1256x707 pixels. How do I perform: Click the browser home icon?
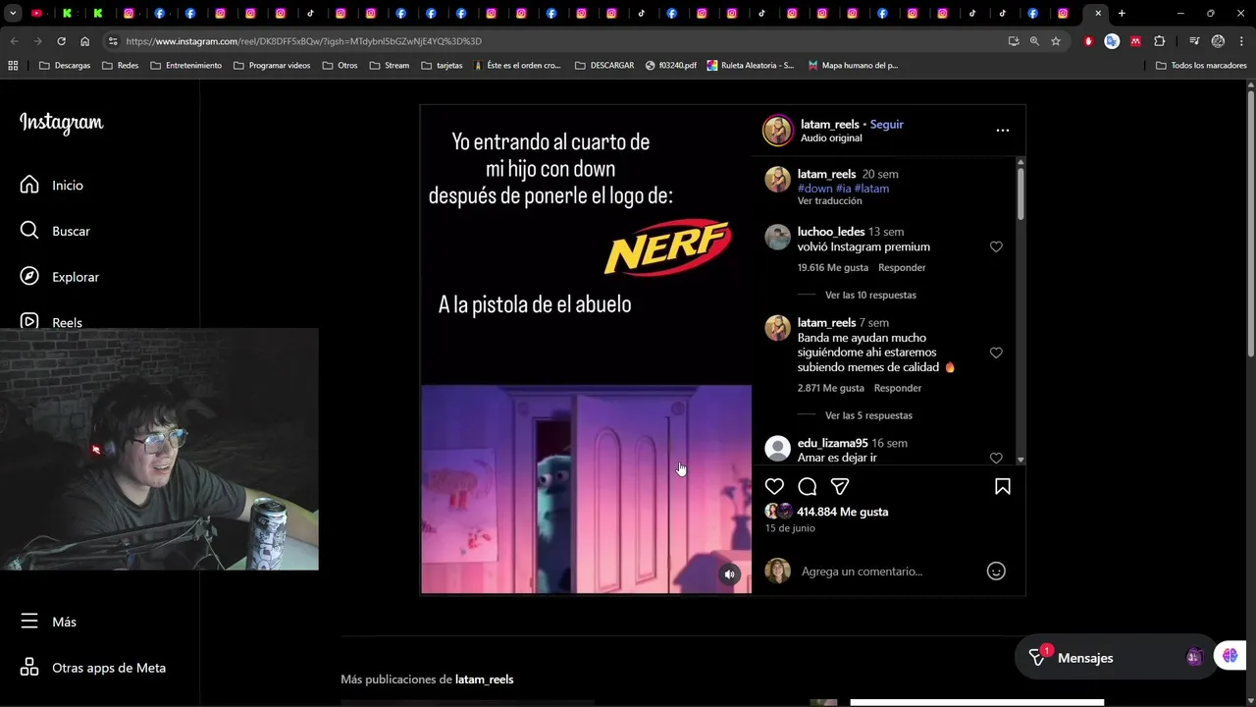coord(85,41)
